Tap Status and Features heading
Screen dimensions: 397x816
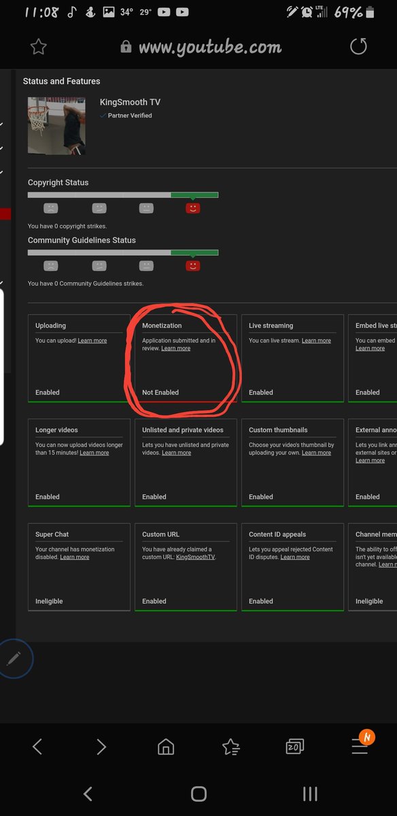pyautogui.click(x=61, y=81)
